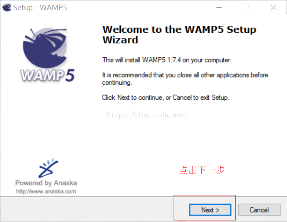Cancel the WAMP5 setup wizard
The image size is (287, 222).
pyautogui.click(x=259, y=210)
